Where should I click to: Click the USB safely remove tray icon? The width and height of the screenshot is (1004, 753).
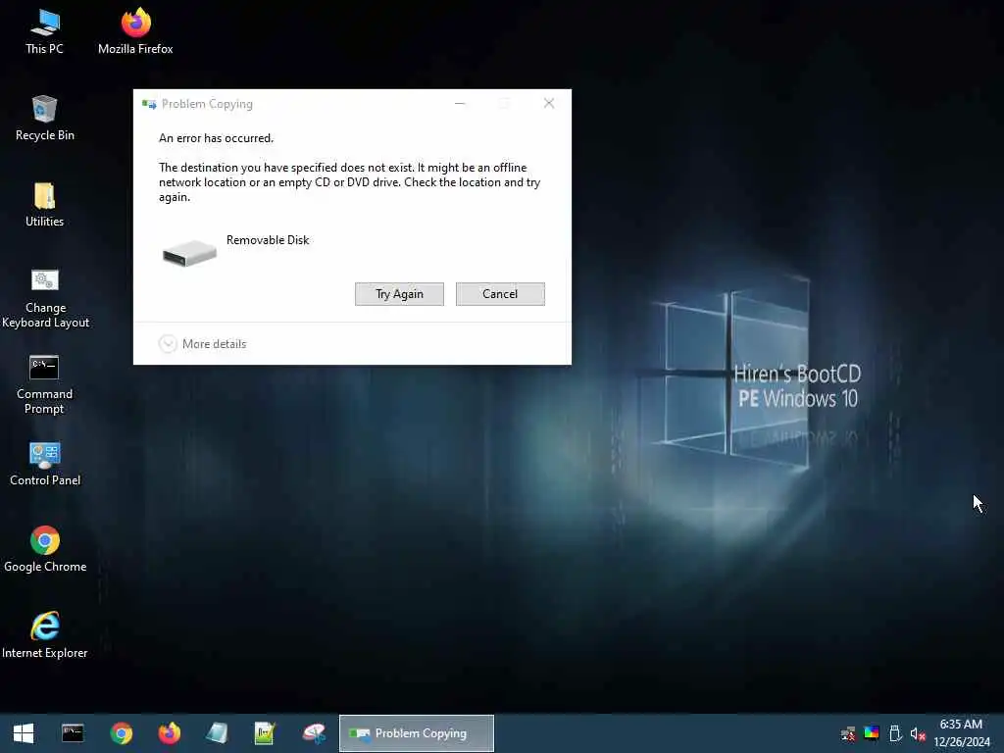(x=895, y=733)
